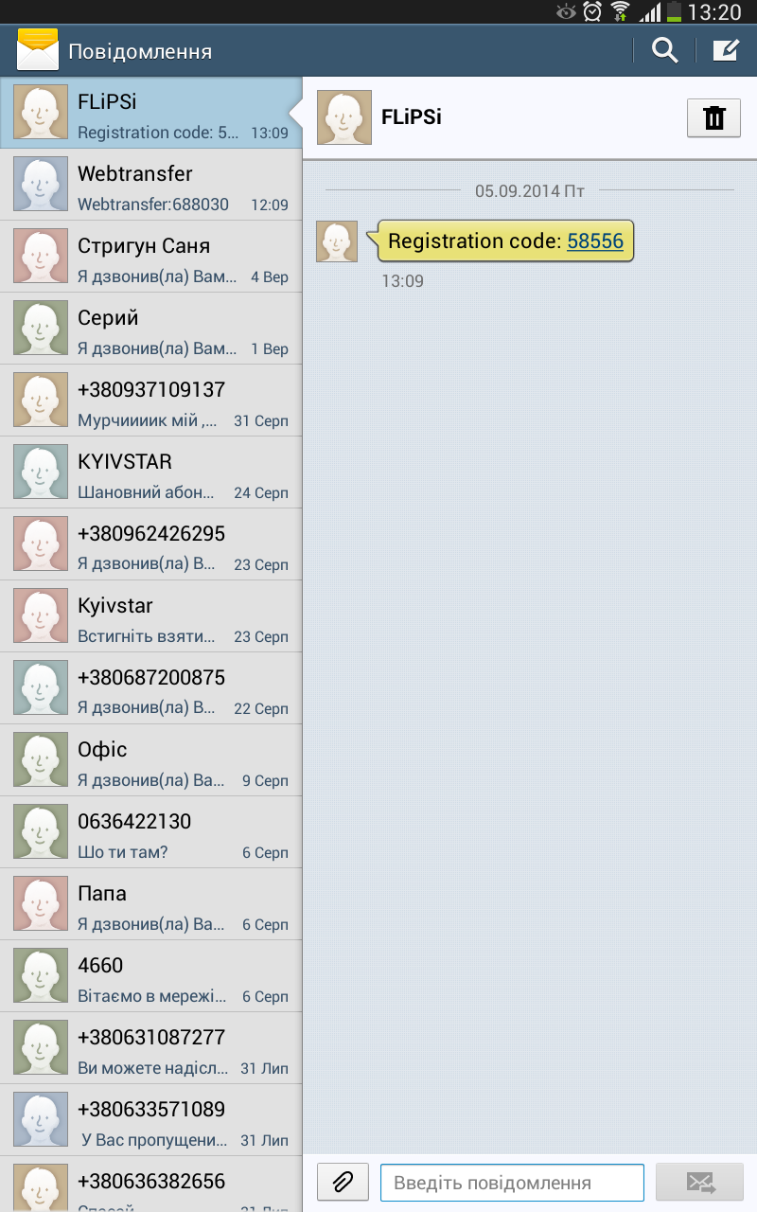Tap the alarm clock status icon
Image resolution: width=757 pixels, height=1212 pixels.
coord(592,11)
